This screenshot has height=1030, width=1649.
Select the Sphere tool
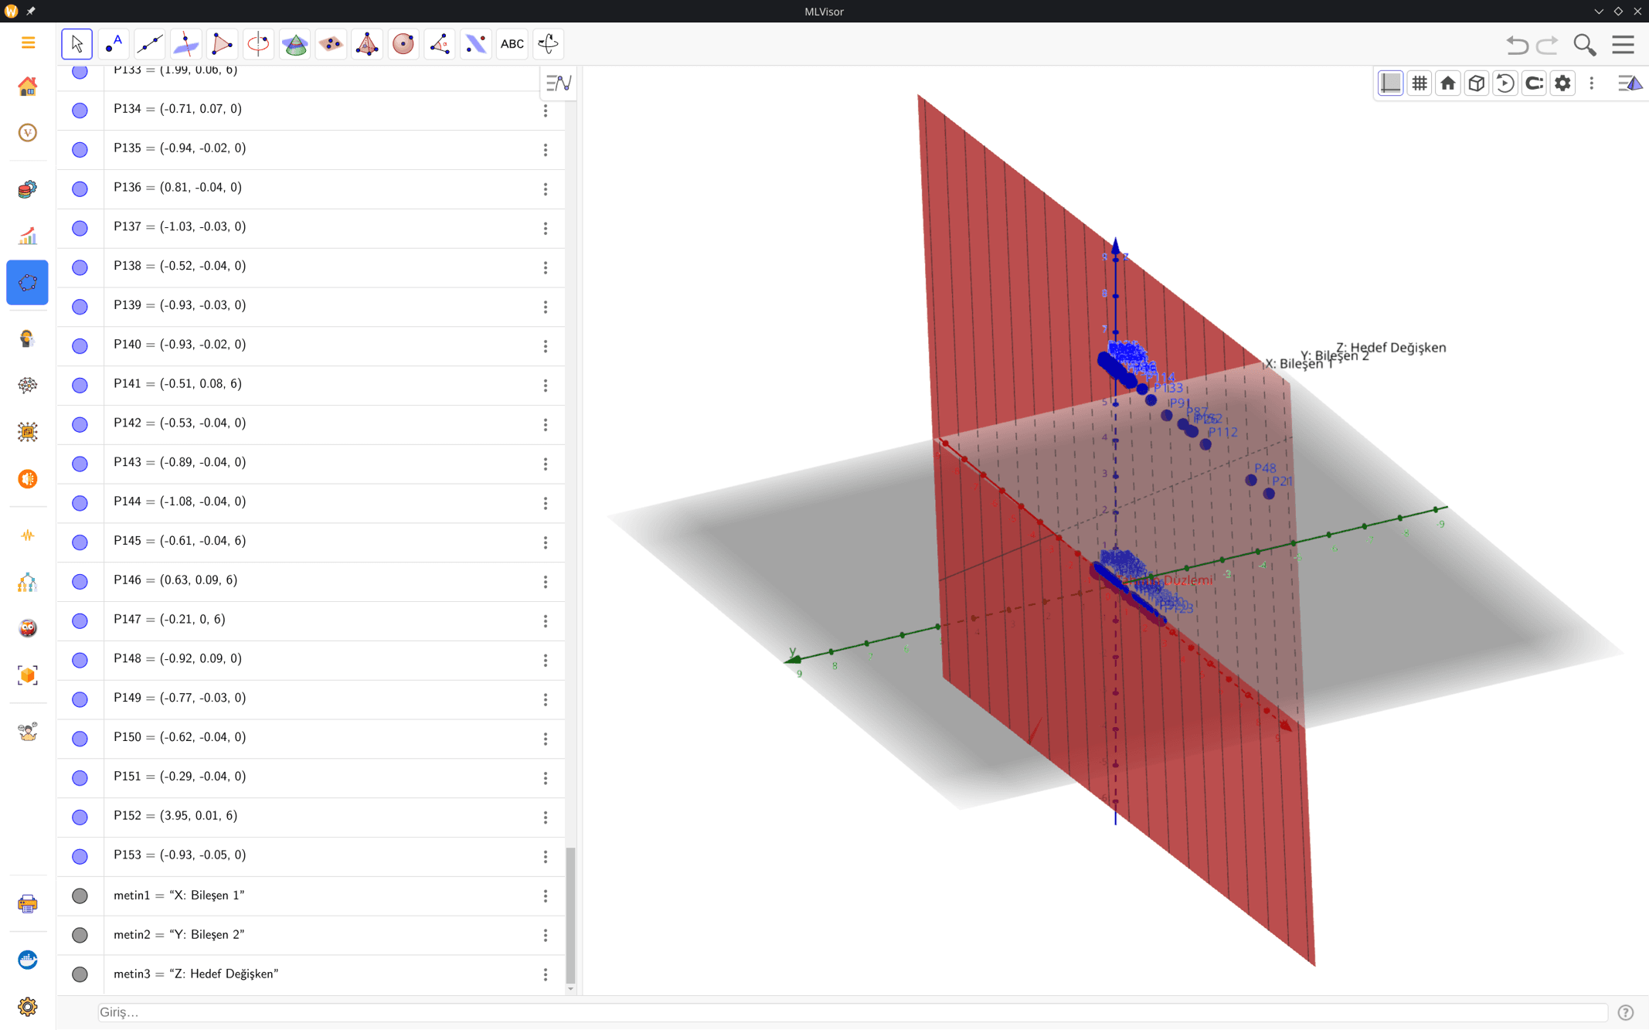(403, 44)
